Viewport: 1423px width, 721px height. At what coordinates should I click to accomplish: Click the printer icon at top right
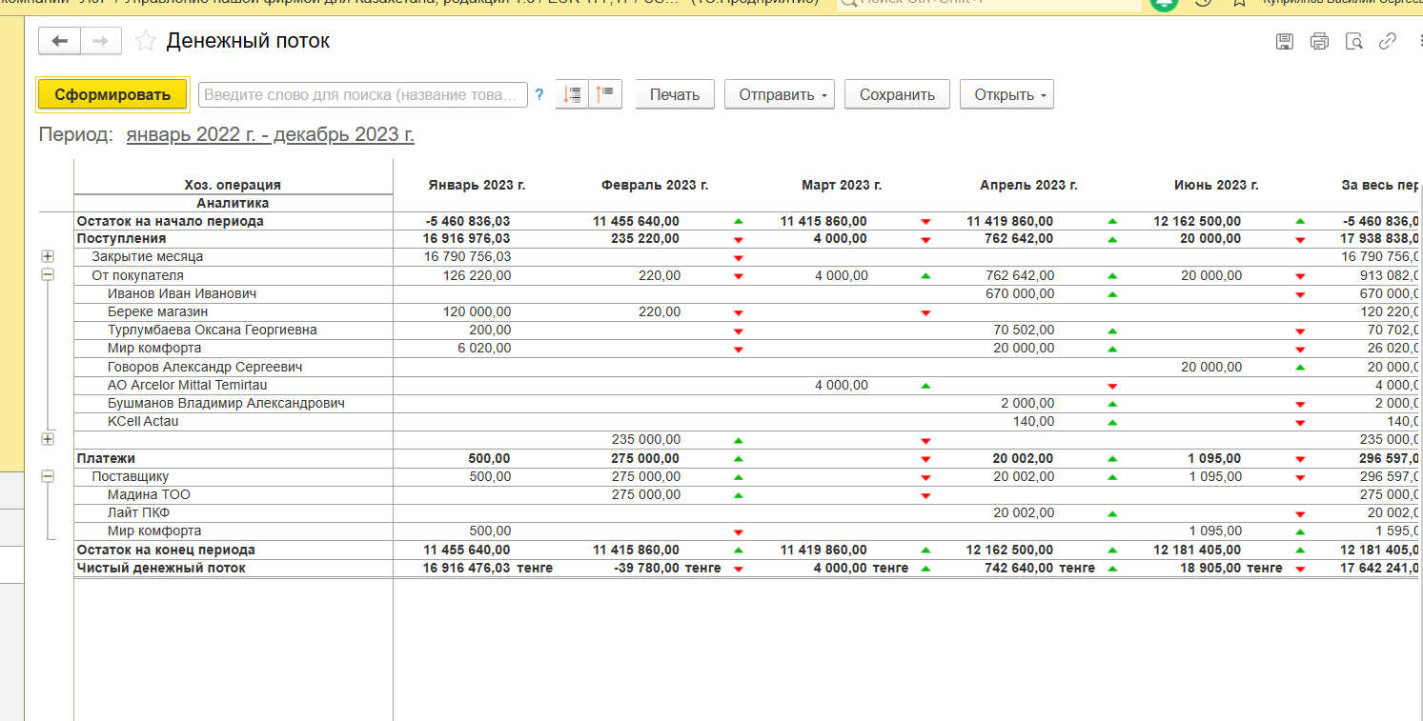tap(1319, 41)
